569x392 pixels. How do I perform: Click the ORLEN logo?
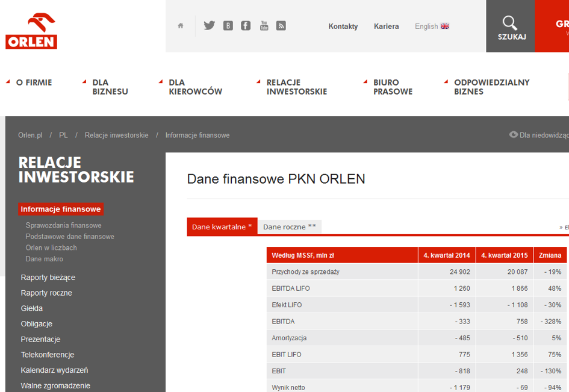(x=31, y=31)
